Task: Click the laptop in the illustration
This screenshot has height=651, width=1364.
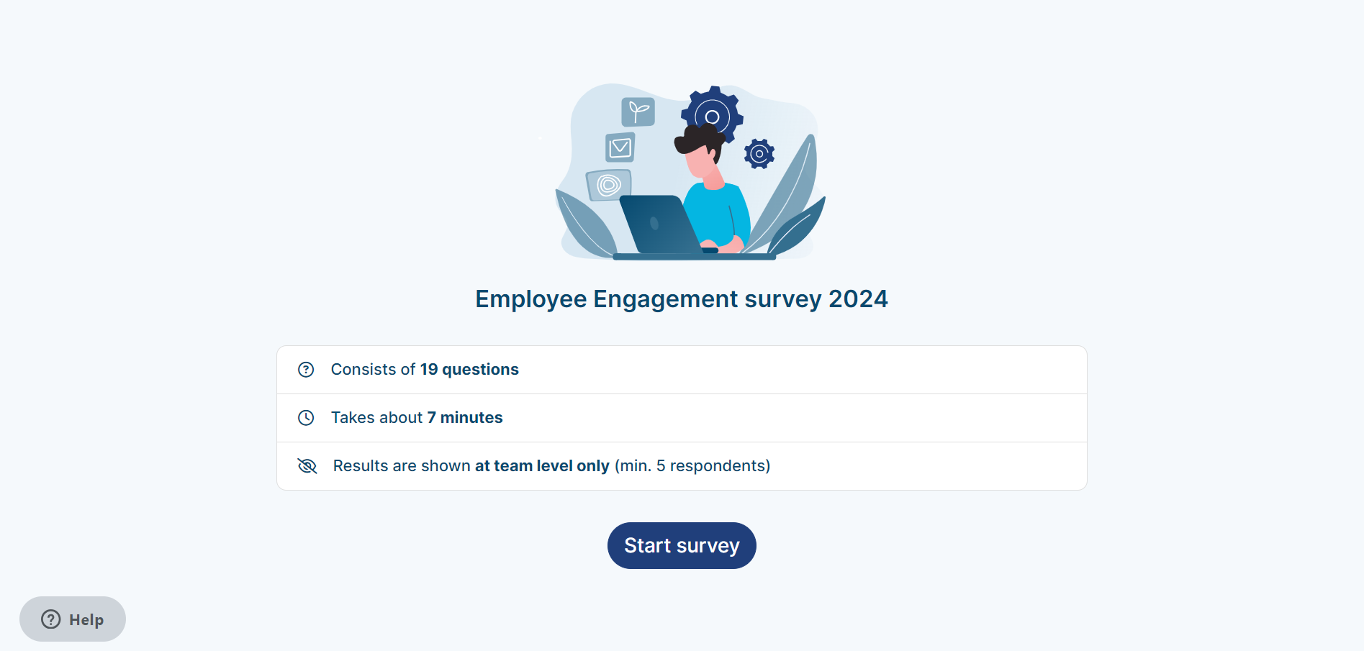Action: (661, 224)
